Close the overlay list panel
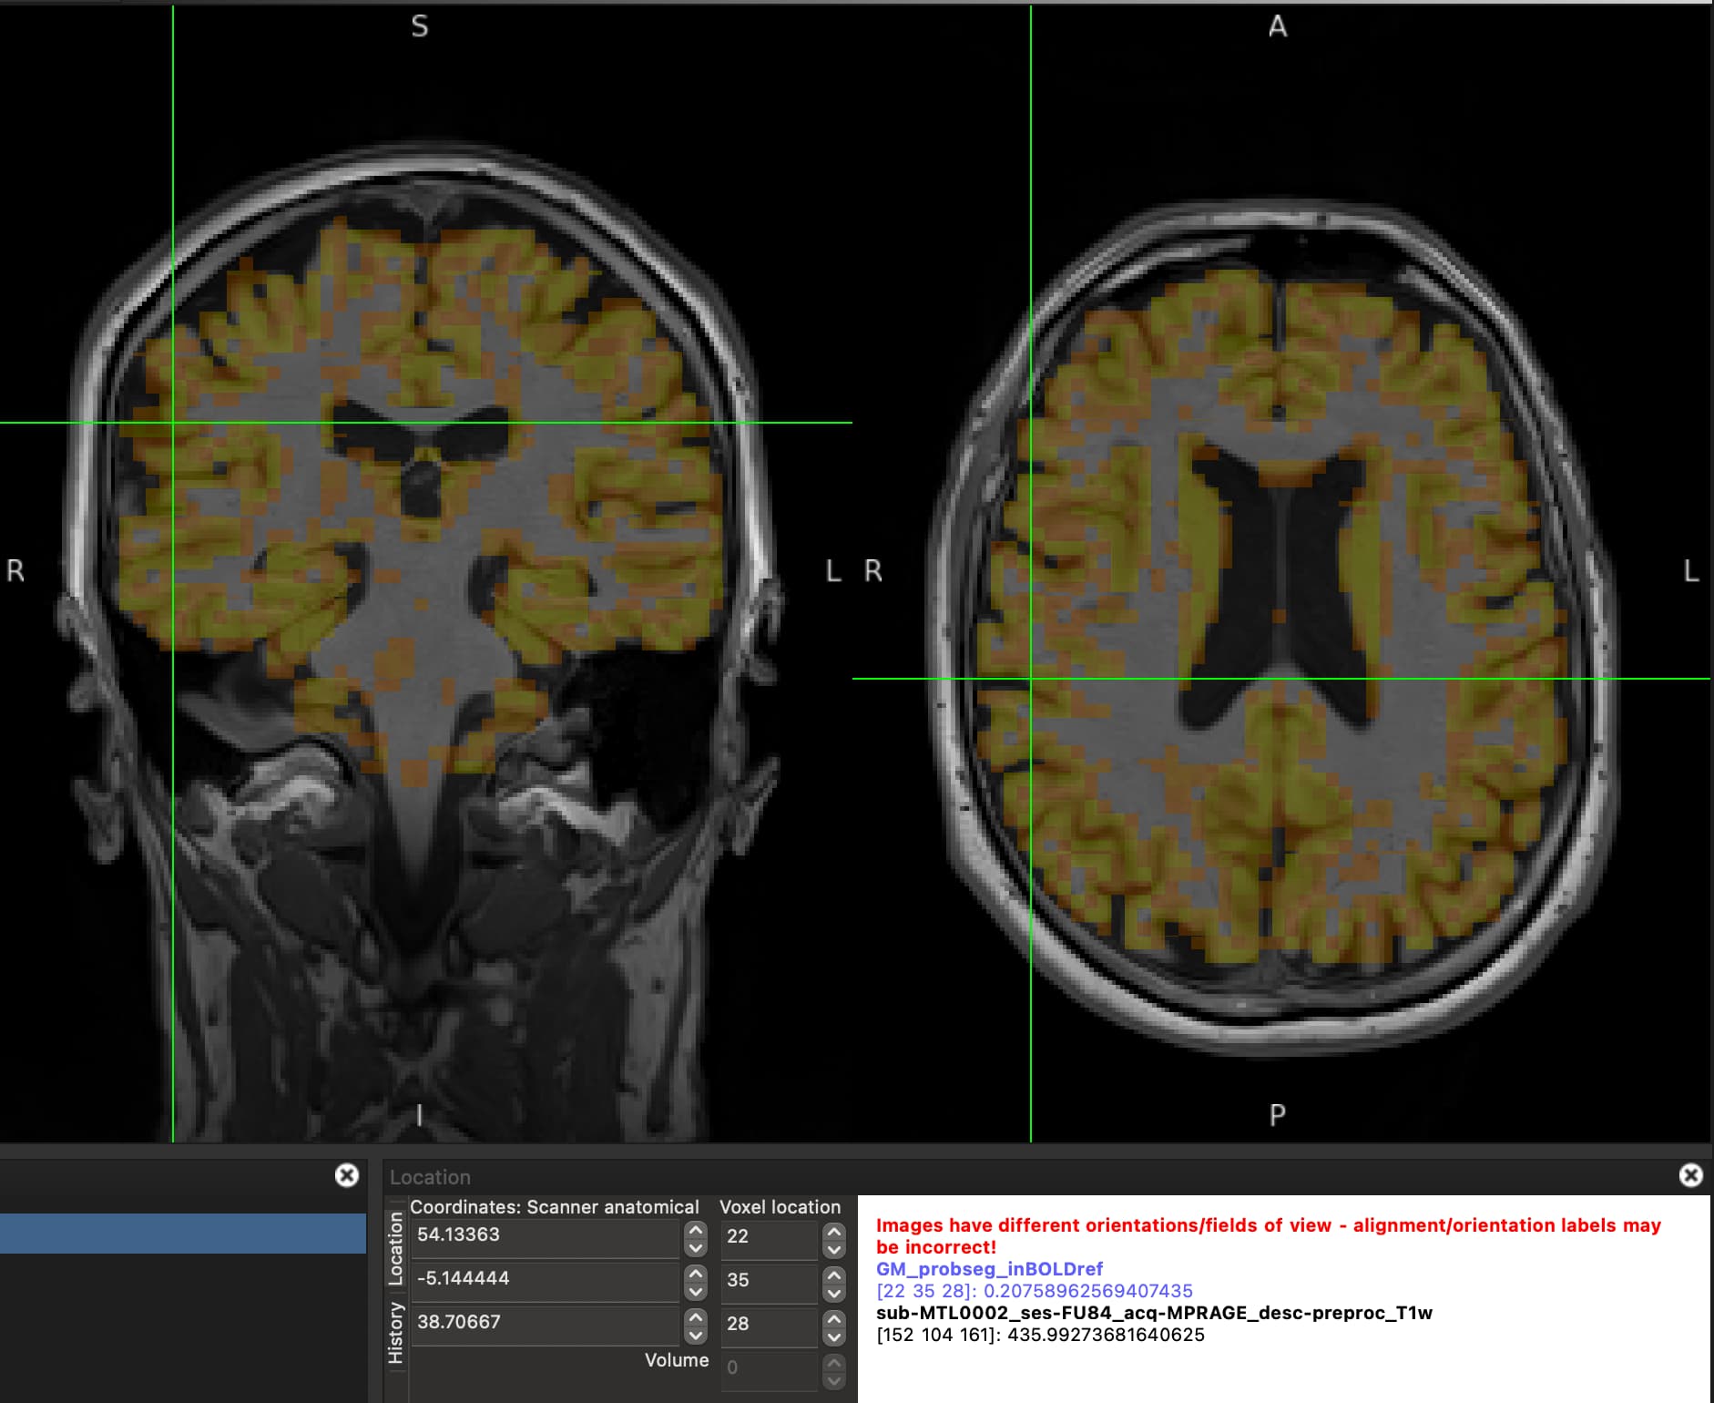The height and width of the screenshot is (1403, 1714). tap(347, 1175)
